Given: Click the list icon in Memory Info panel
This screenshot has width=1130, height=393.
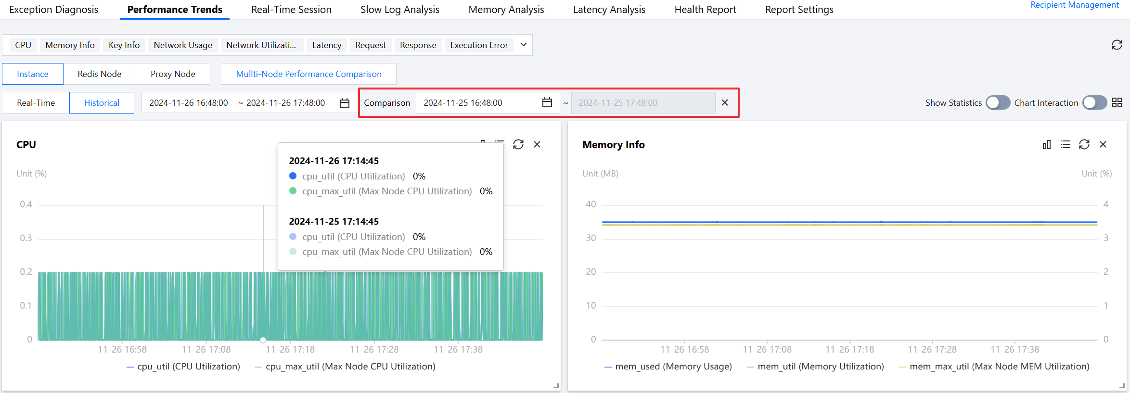Looking at the screenshot, I should 1065,145.
